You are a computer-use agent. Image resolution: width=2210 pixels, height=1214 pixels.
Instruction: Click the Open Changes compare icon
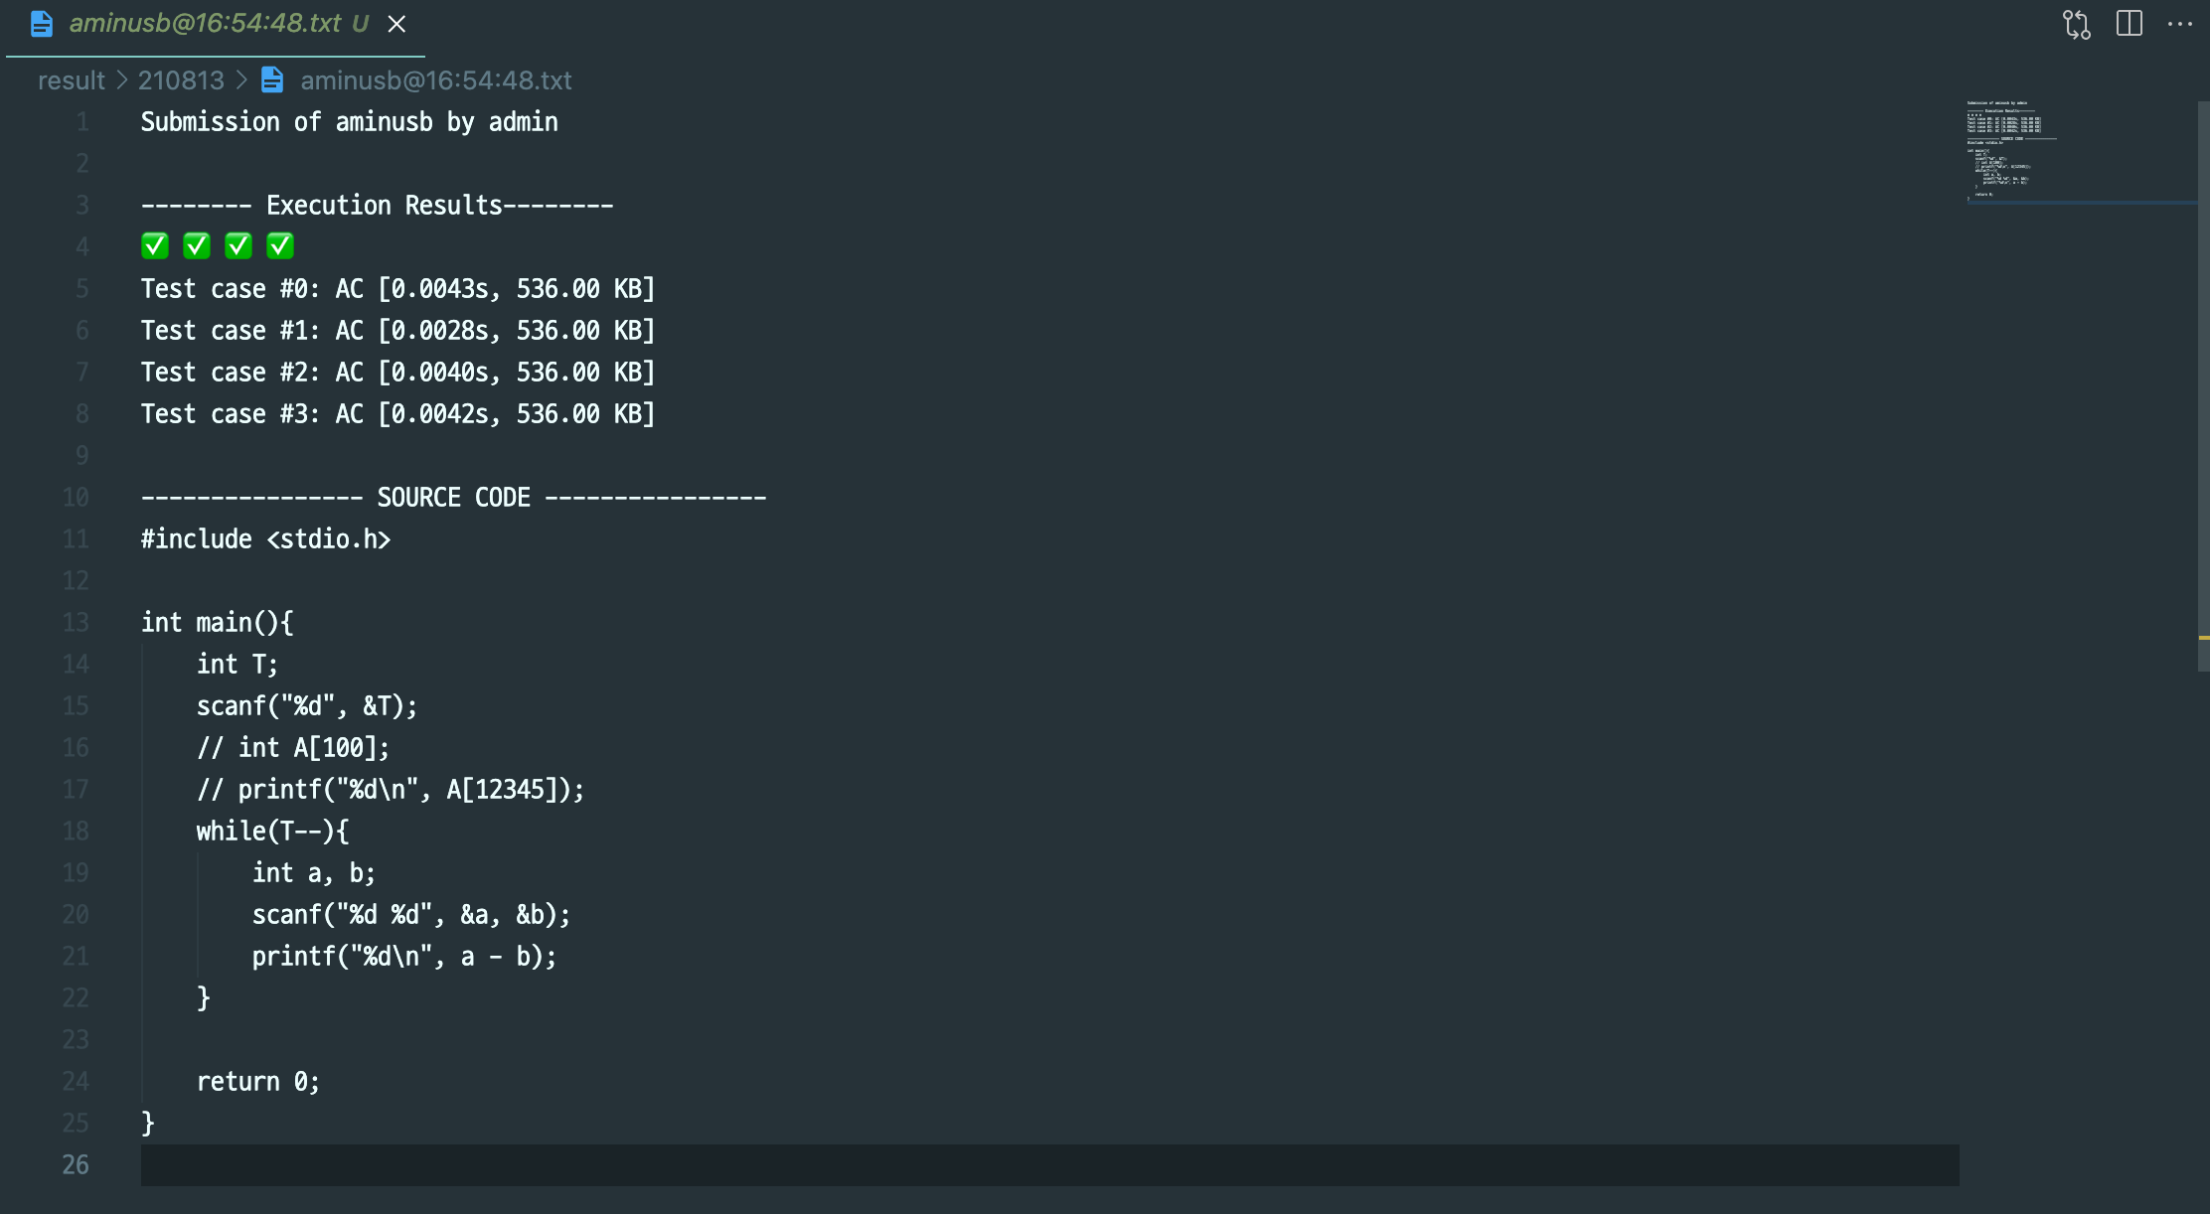[x=2076, y=24]
